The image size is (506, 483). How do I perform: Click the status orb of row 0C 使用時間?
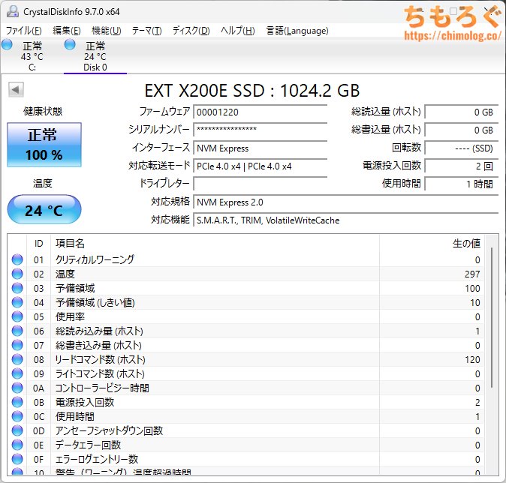point(17,416)
